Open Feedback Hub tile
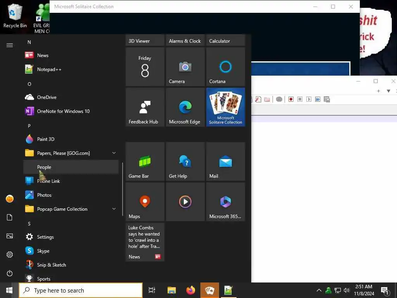This screenshot has width=397, height=298. [145, 107]
